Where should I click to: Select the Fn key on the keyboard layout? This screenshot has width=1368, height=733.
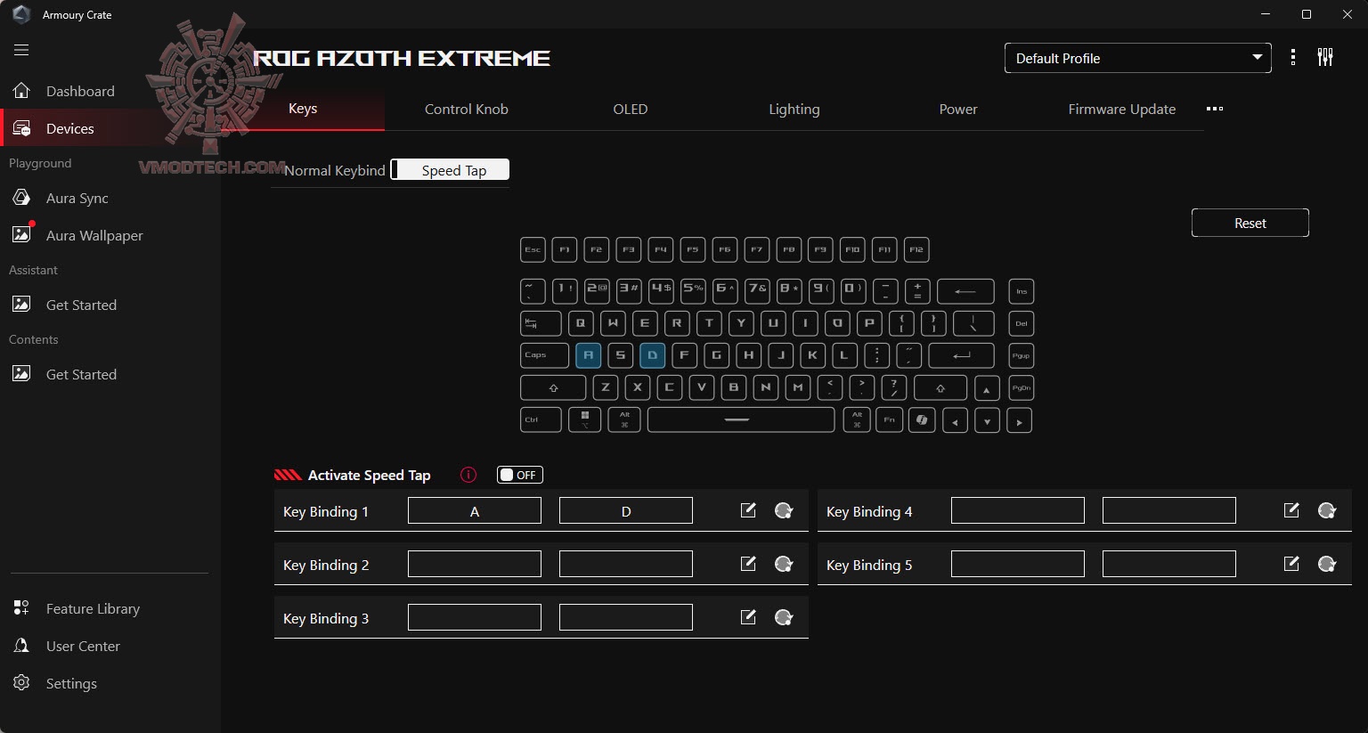pyautogui.click(x=889, y=419)
